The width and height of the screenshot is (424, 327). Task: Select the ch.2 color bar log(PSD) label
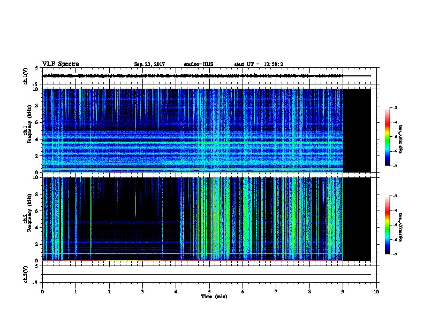(401, 228)
